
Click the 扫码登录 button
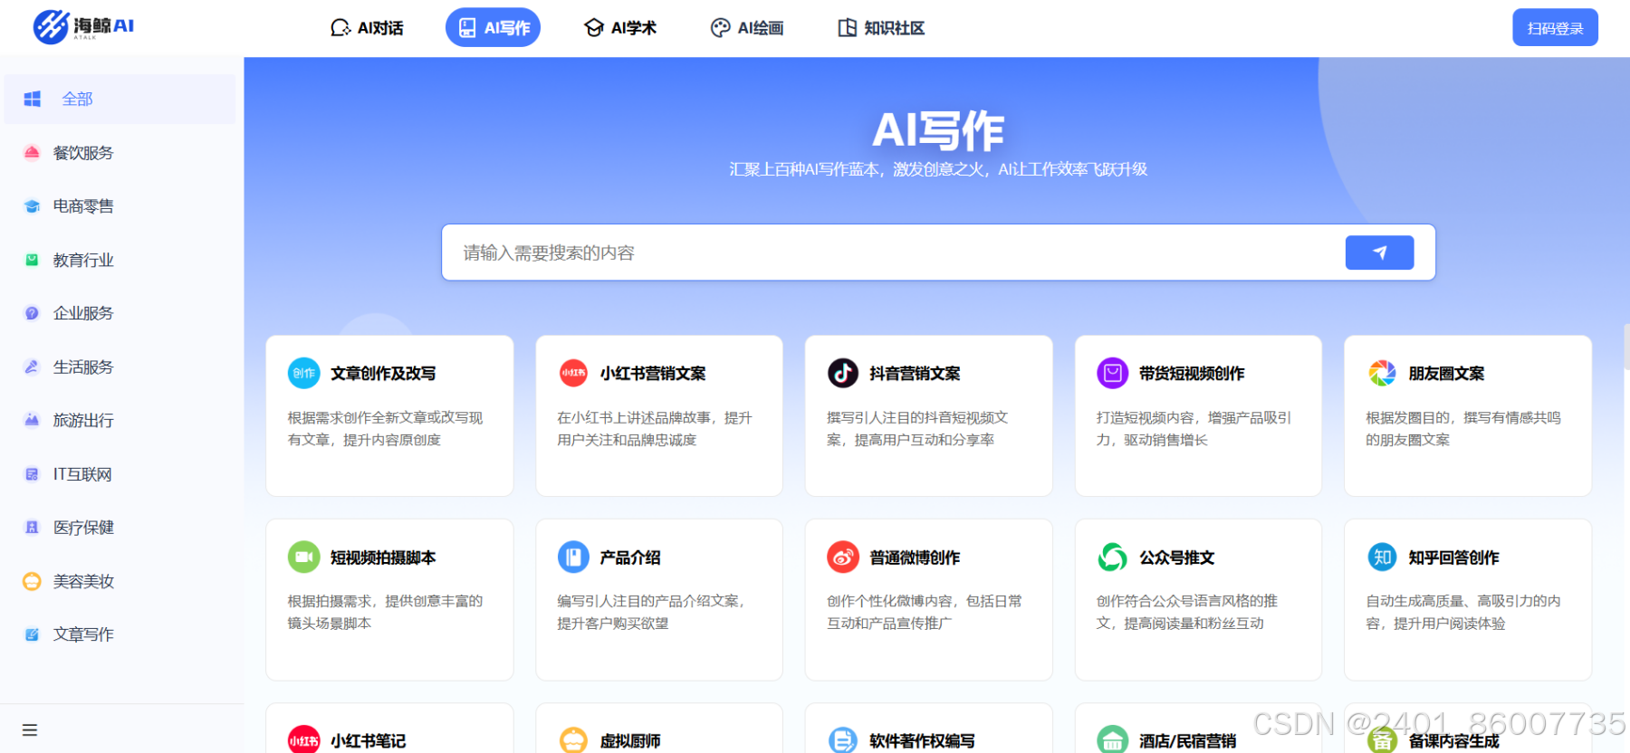pos(1555,28)
